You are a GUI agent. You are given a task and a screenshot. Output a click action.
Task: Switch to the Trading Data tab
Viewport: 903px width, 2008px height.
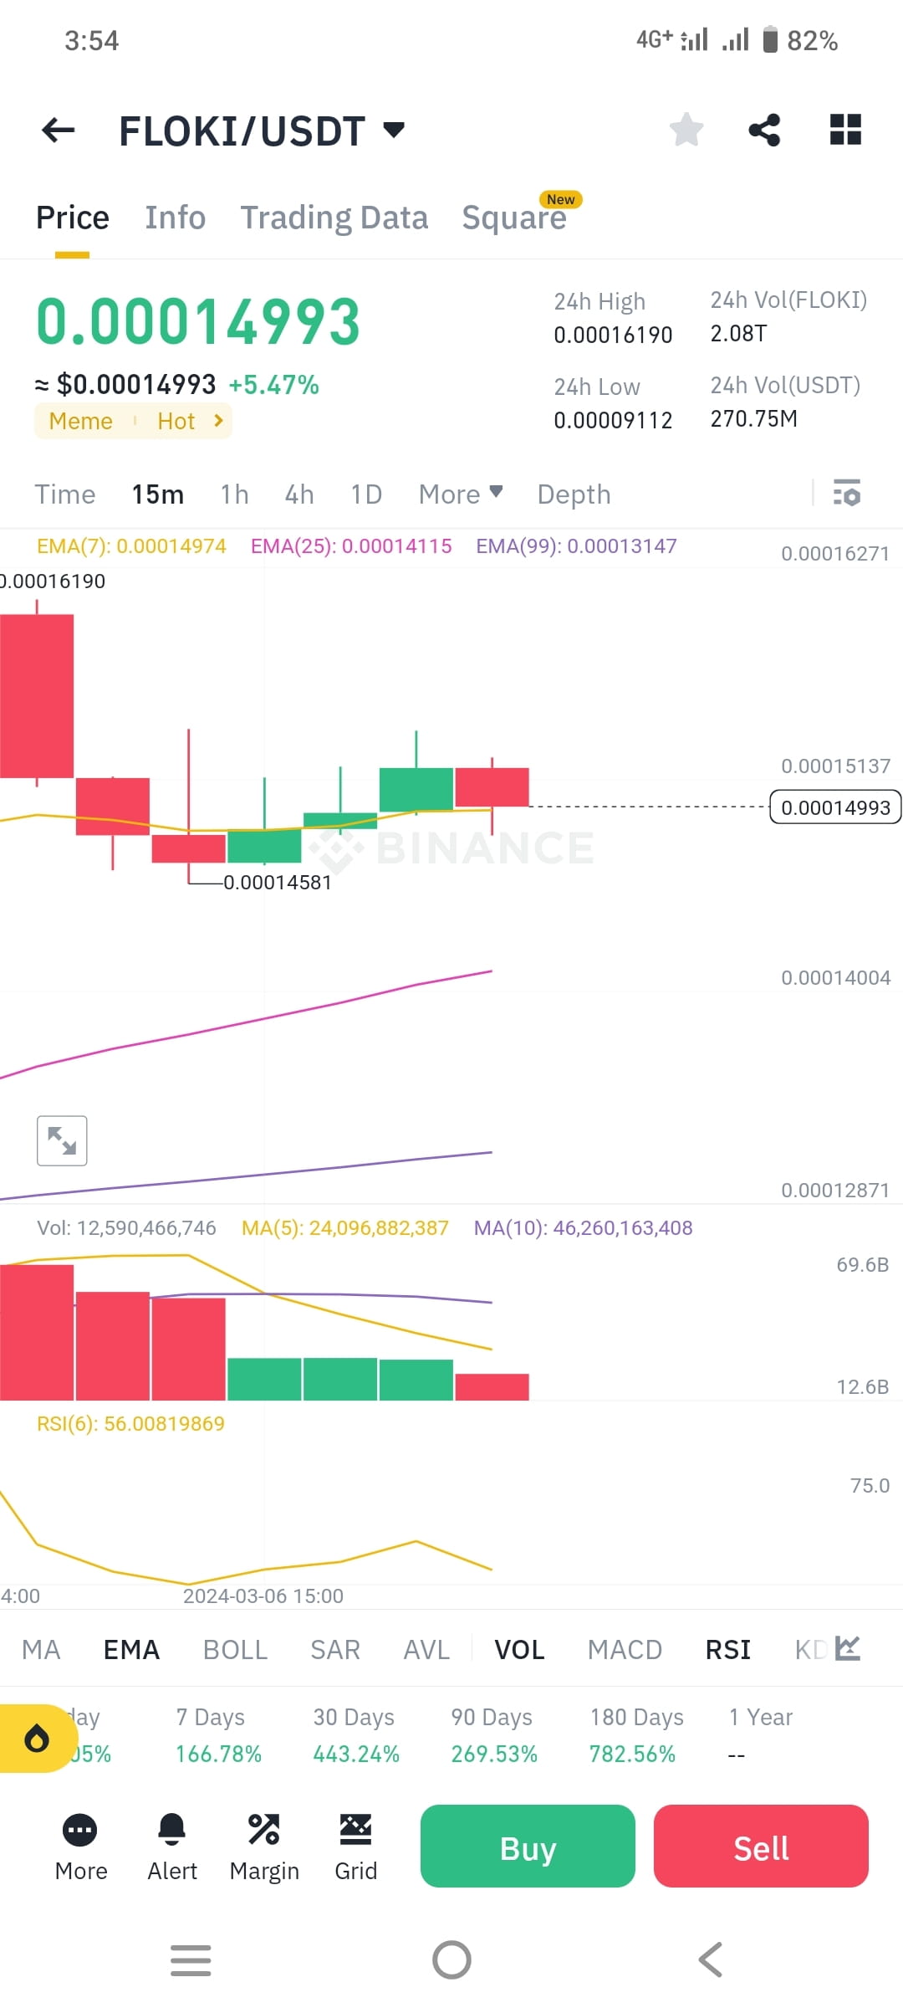point(334,217)
